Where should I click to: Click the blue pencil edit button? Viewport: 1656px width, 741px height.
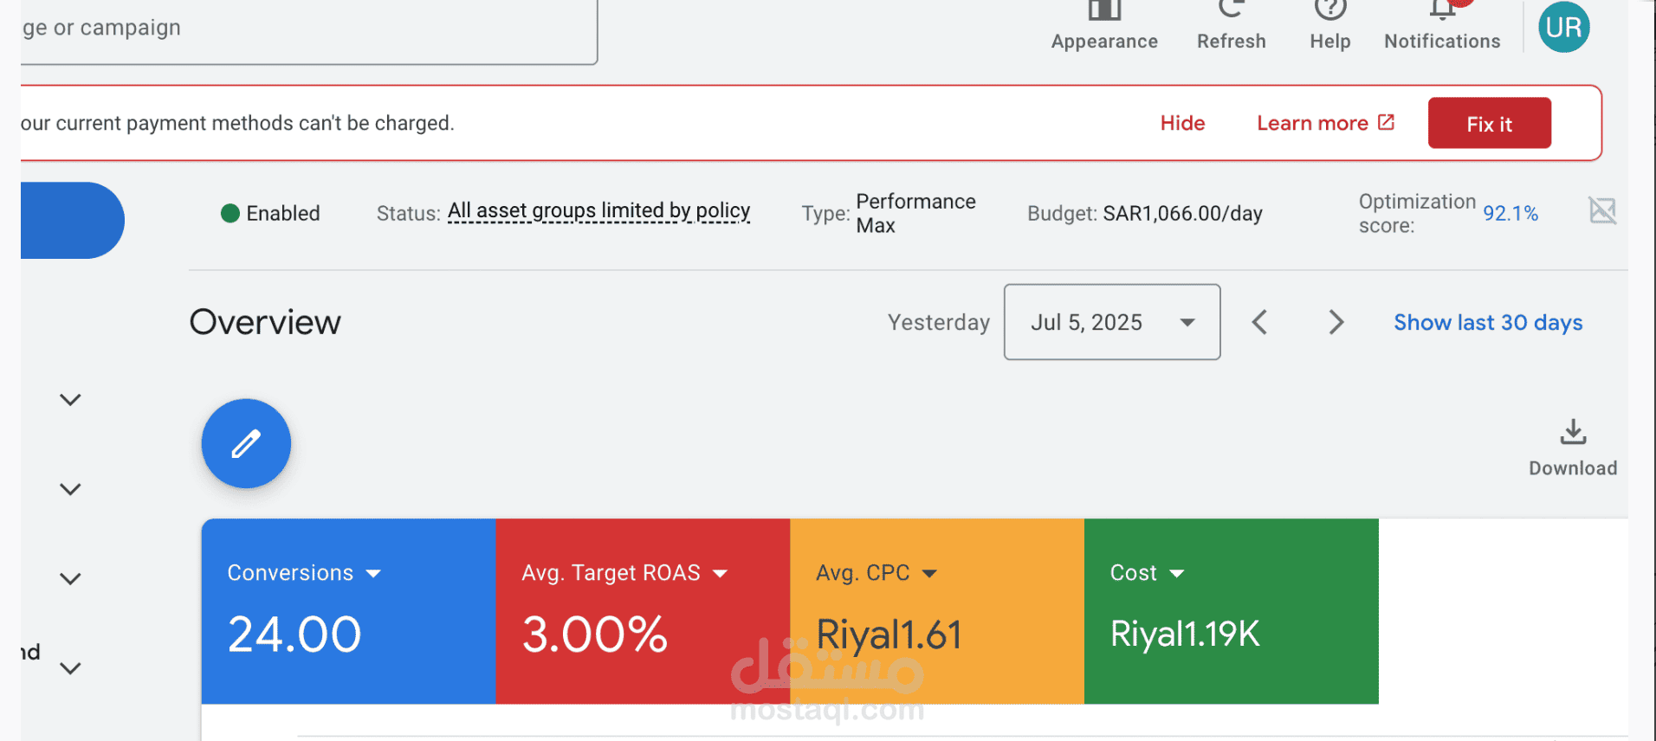246,443
